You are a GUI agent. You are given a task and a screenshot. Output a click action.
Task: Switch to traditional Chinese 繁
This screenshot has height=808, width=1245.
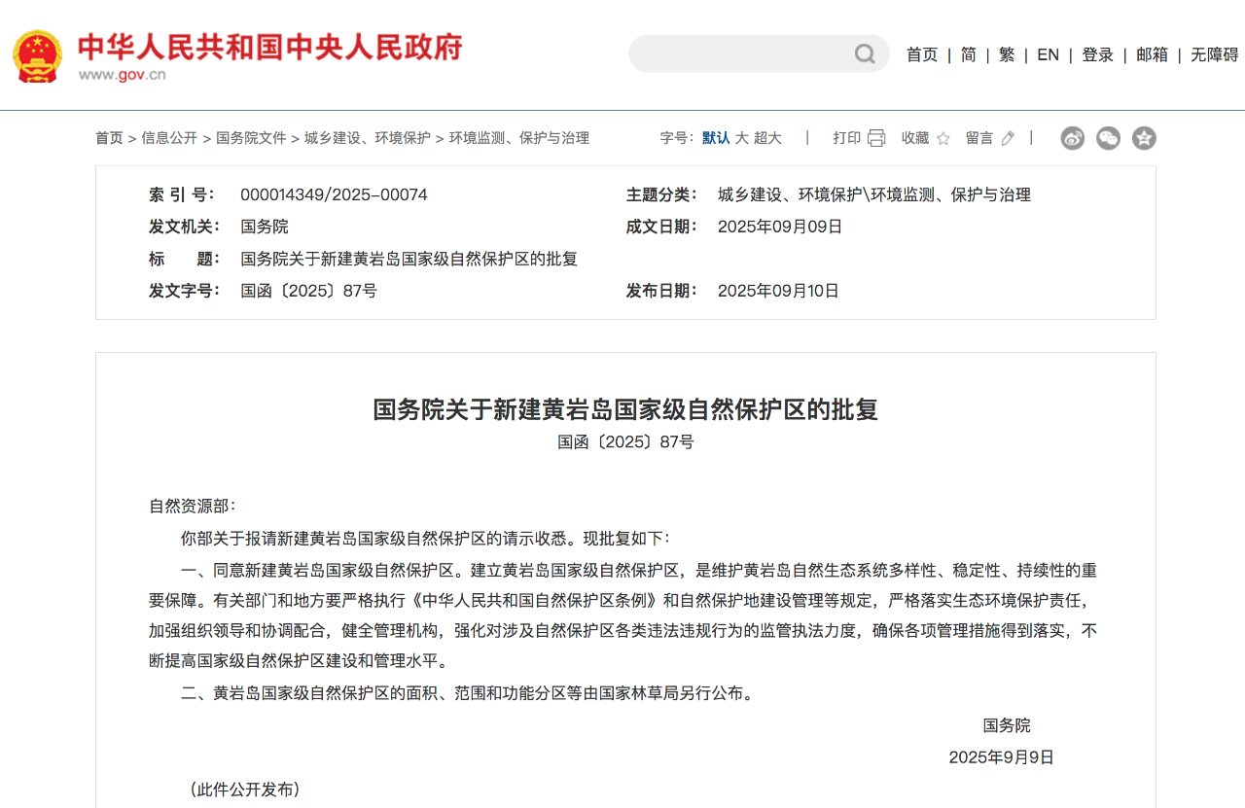click(x=1007, y=54)
